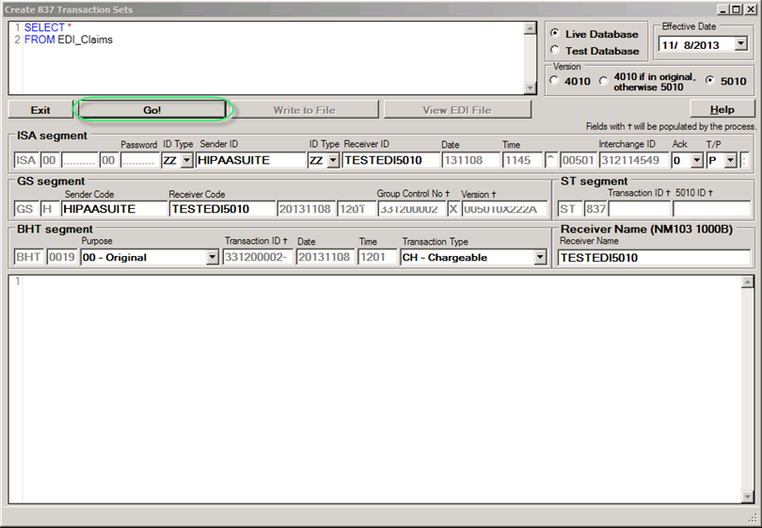762x528 pixels.
Task: Click the Receiver Name input field
Action: pyautogui.click(x=654, y=258)
